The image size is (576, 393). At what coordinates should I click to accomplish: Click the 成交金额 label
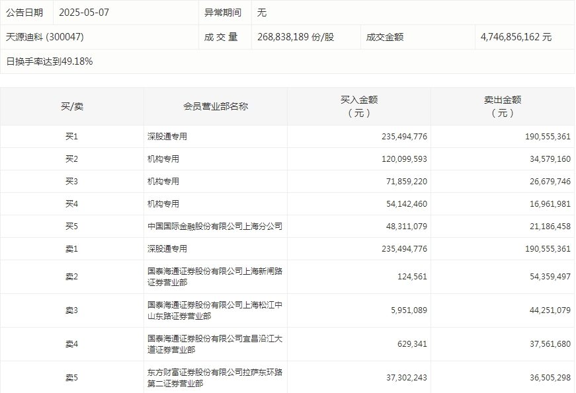(384, 37)
